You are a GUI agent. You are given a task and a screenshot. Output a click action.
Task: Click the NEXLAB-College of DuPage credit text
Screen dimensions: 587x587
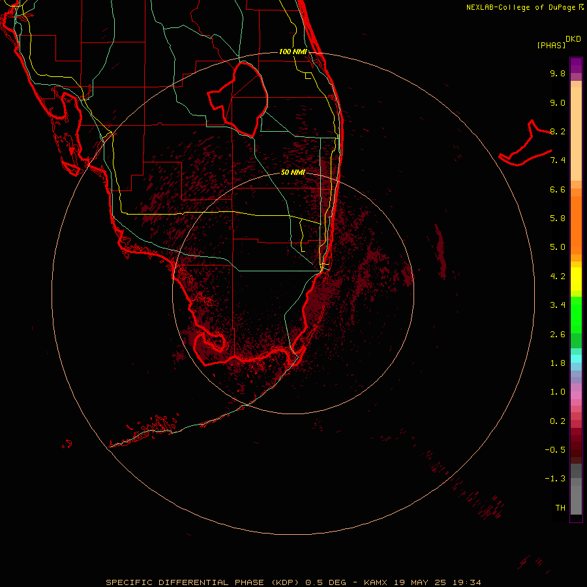coord(524,7)
